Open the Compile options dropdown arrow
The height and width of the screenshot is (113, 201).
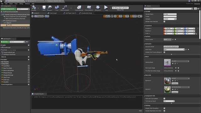coord(38,8)
